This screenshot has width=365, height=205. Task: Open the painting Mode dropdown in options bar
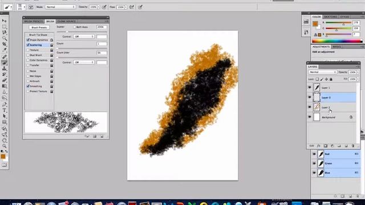60,7
